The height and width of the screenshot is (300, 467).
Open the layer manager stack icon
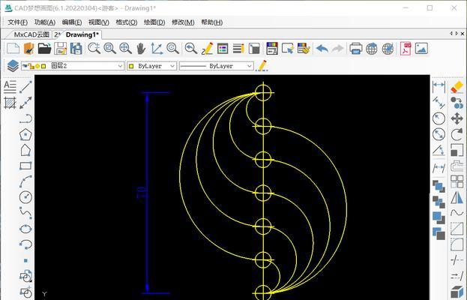coord(13,66)
